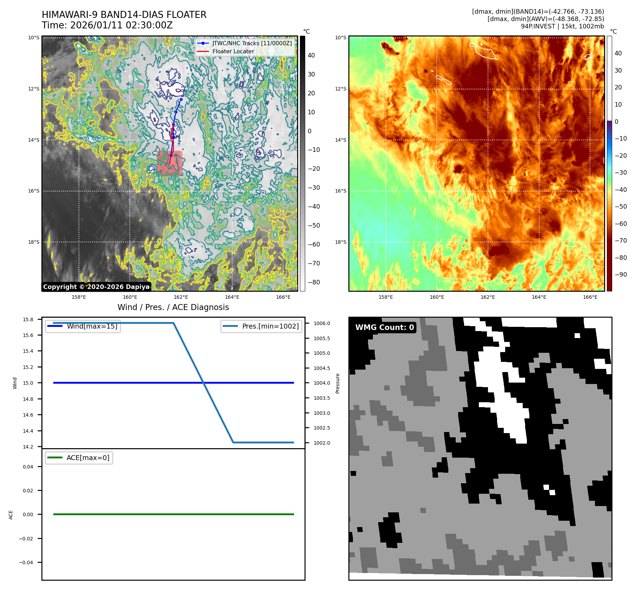Click the HIMAWARI-9 BAND14-DIAS FLOATER title

pyautogui.click(x=124, y=15)
